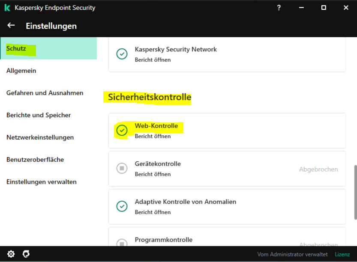
Task: Click Bericht öffnen under Gerätekontrolle
Action: click(153, 174)
